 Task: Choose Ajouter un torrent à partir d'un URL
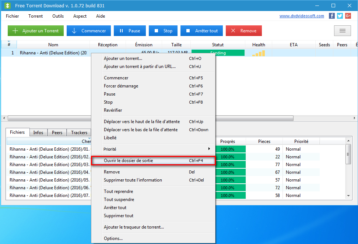click(153, 67)
